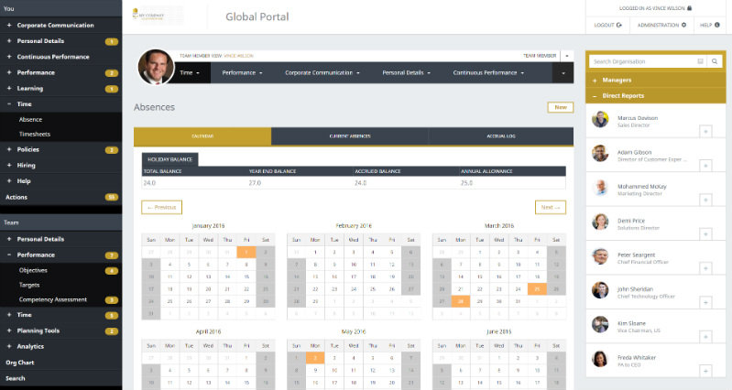
Task: Click the plus button next to Marcus Davison
Action: pyautogui.click(x=705, y=132)
